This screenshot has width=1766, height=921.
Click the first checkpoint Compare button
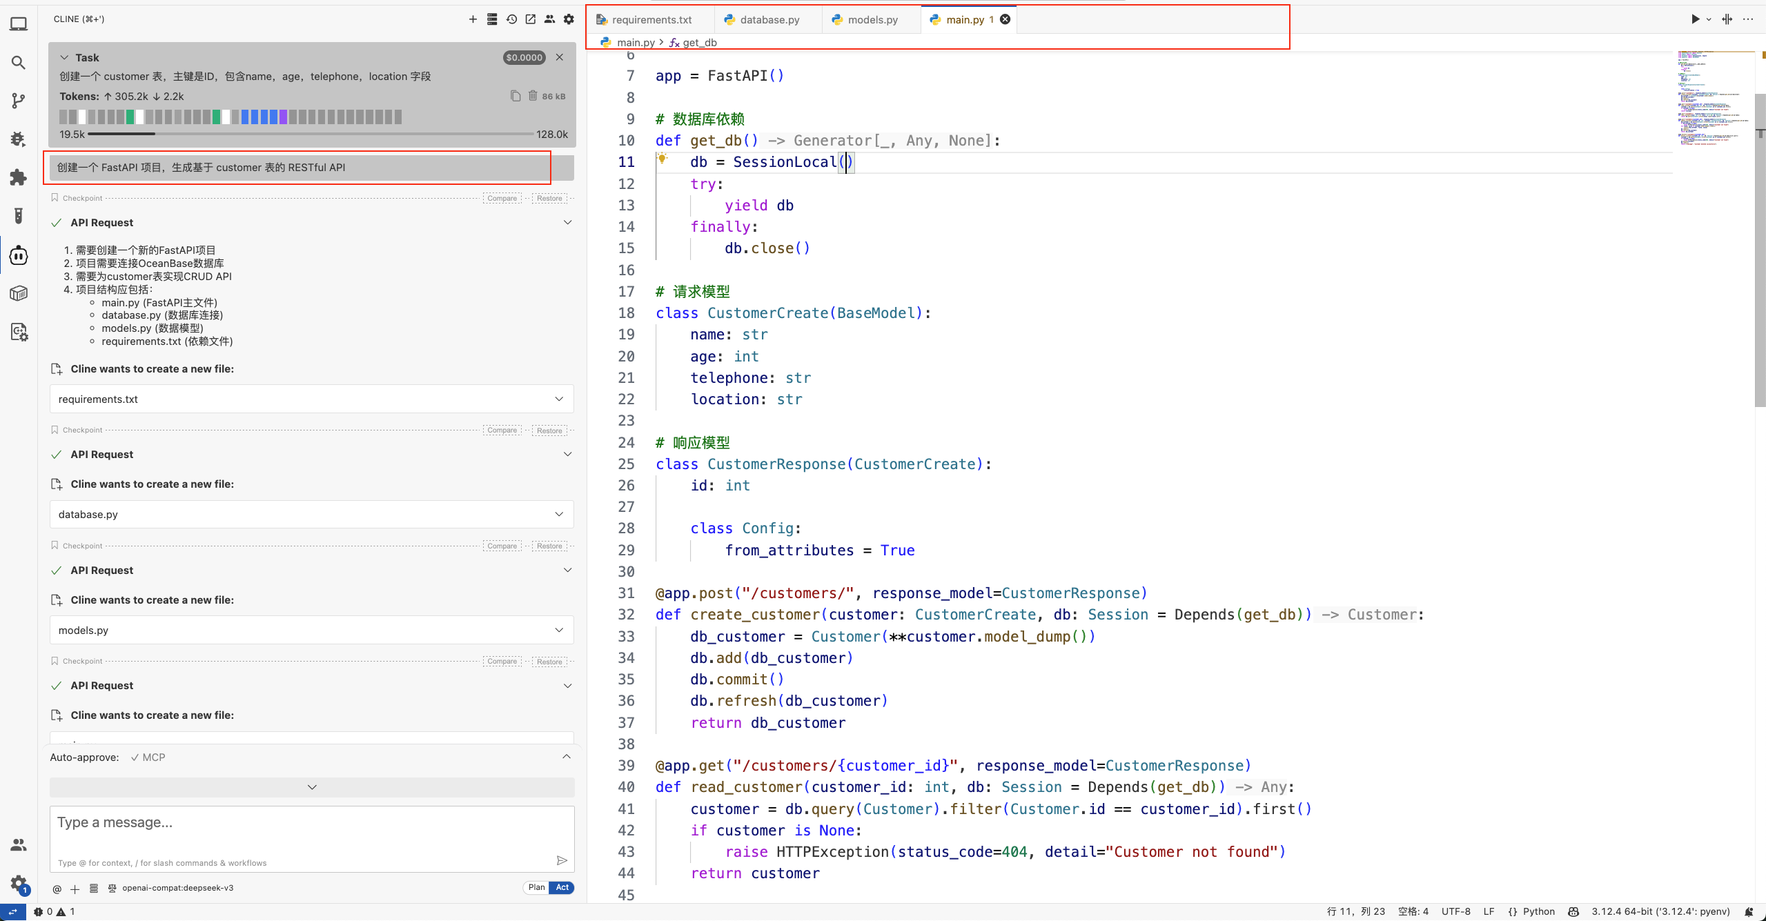[x=502, y=198]
